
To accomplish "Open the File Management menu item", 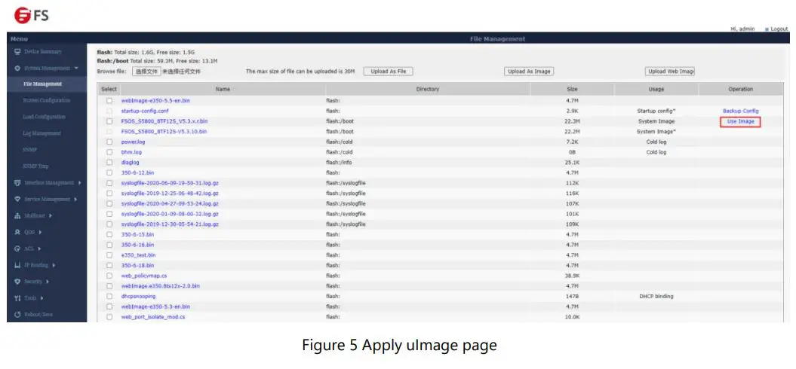I will click(x=43, y=84).
